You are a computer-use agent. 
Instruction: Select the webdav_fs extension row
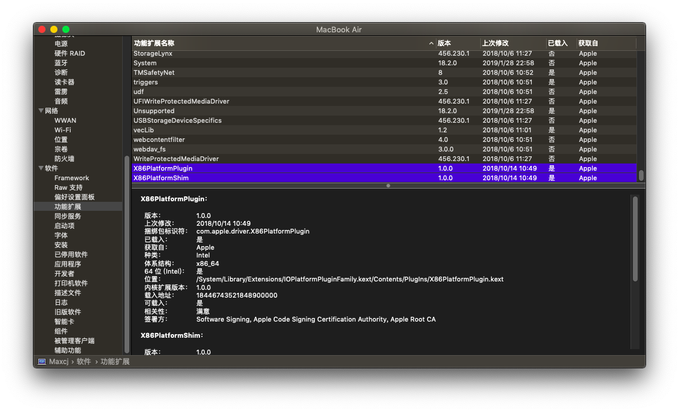[x=384, y=149]
